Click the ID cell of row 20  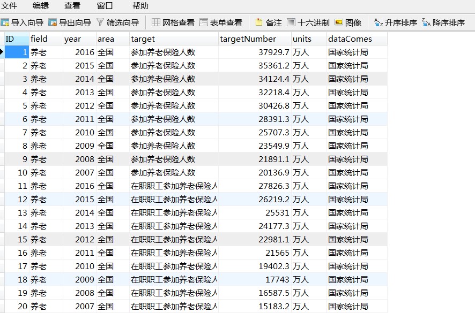point(17,306)
